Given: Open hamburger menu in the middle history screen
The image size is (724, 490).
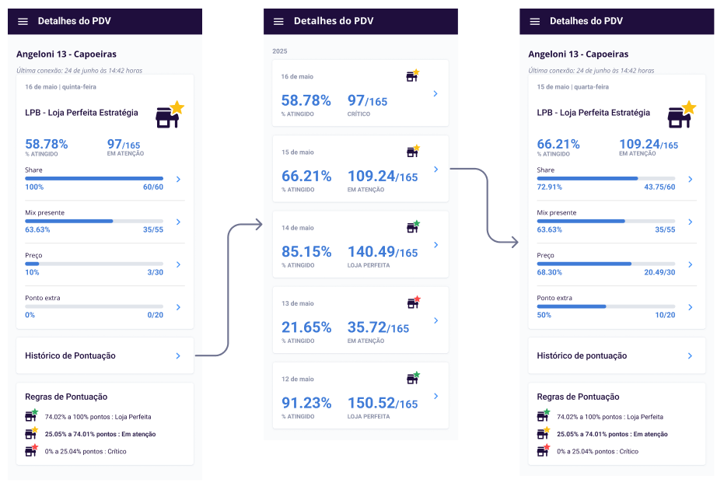Looking at the screenshot, I should (x=278, y=22).
